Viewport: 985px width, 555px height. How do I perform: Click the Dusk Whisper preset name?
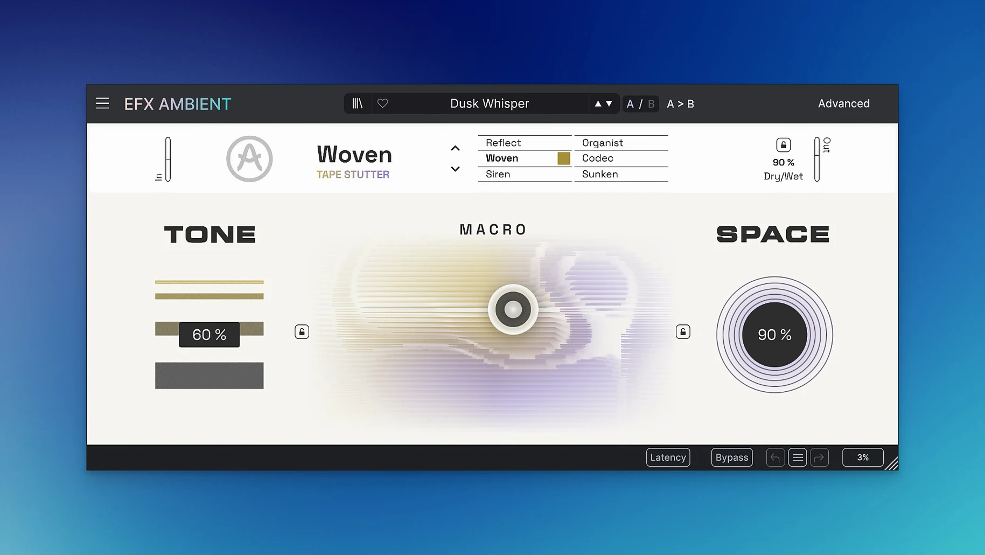point(490,103)
